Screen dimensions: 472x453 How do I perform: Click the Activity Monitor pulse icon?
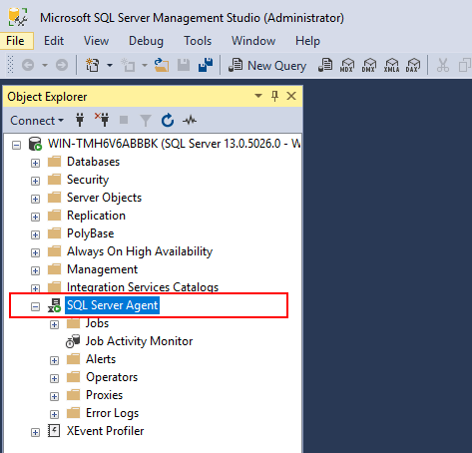tap(190, 120)
